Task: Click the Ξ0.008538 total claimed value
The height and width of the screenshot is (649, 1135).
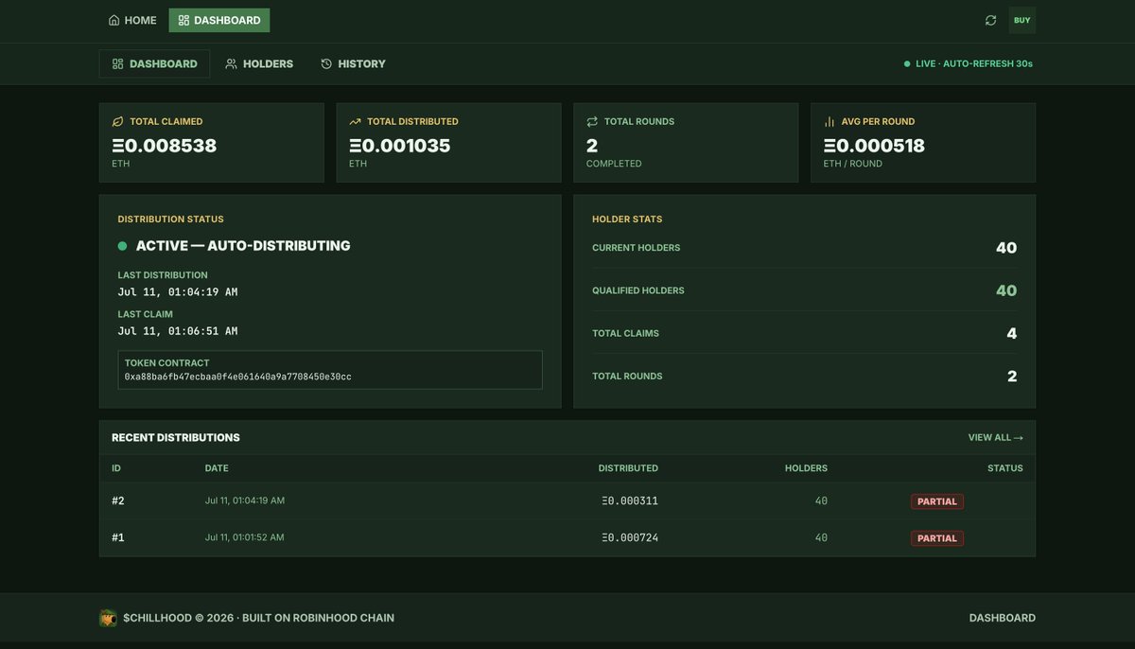Action: [165, 146]
